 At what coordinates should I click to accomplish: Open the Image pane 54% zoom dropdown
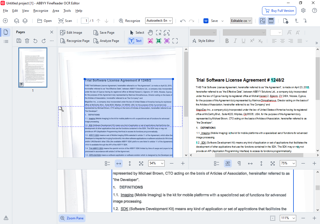pos(156,163)
